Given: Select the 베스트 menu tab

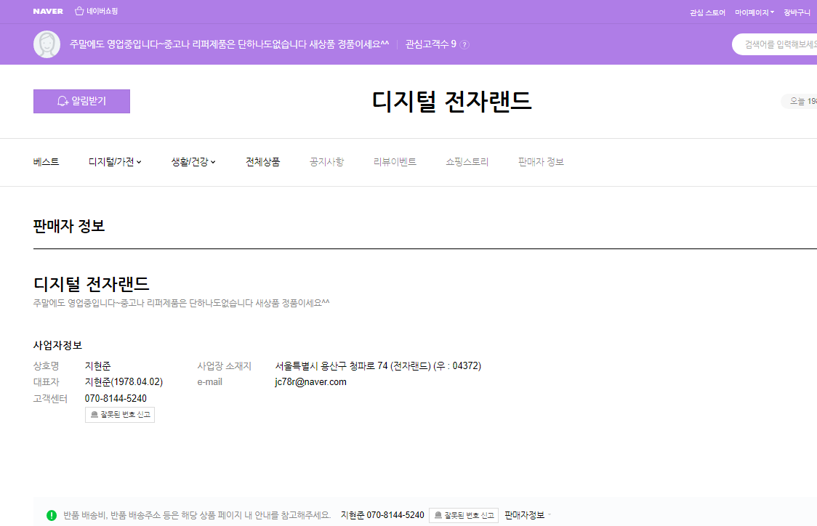Looking at the screenshot, I should click(47, 162).
